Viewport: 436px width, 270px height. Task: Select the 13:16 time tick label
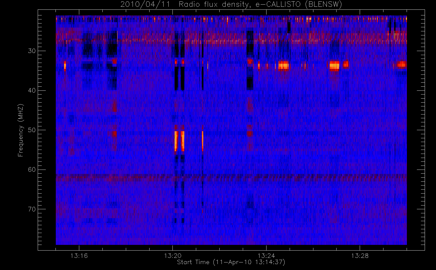coord(79,256)
